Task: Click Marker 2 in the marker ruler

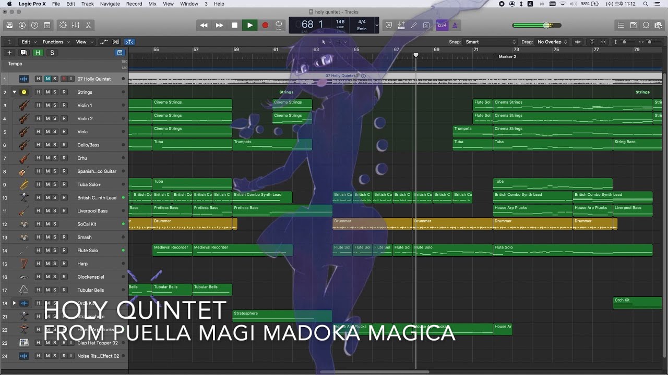Action: [x=507, y=57]
